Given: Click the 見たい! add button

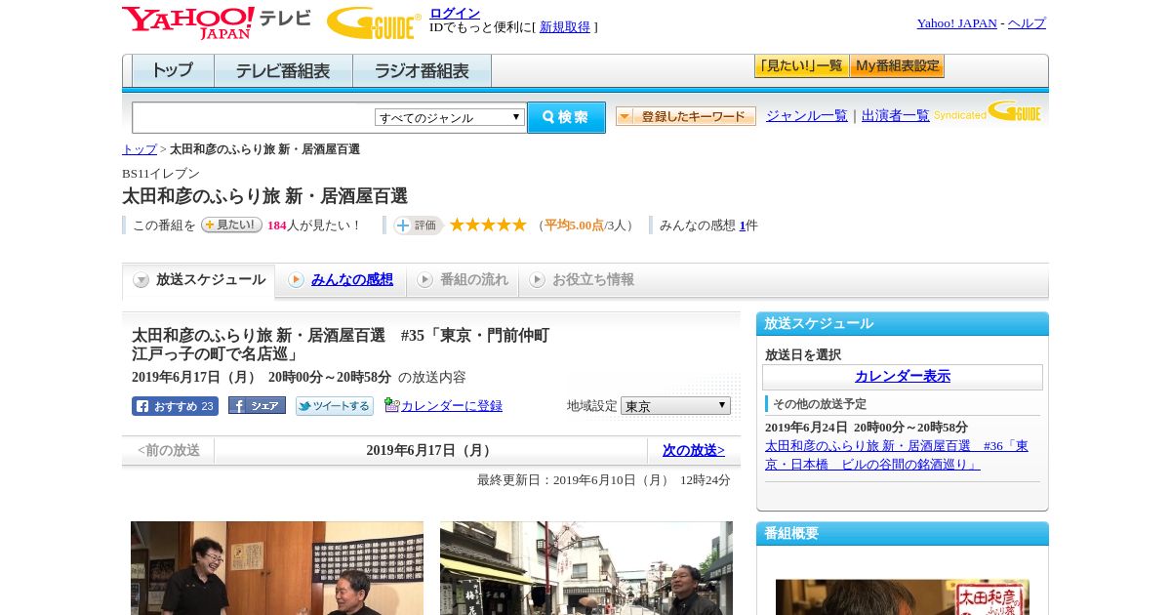Looking at the screenshot, I should pos(231,225).
